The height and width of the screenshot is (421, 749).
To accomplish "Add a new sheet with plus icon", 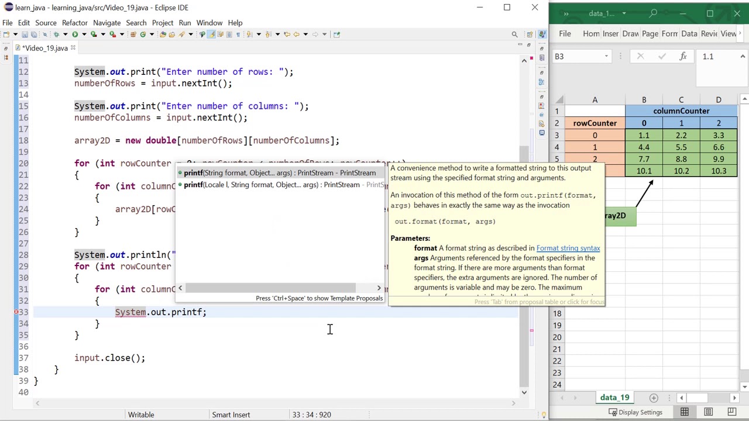I will coord(654,398).
